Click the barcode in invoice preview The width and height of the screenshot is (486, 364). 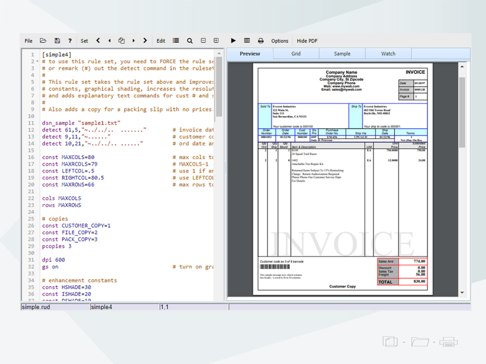(x=275, y=267)
